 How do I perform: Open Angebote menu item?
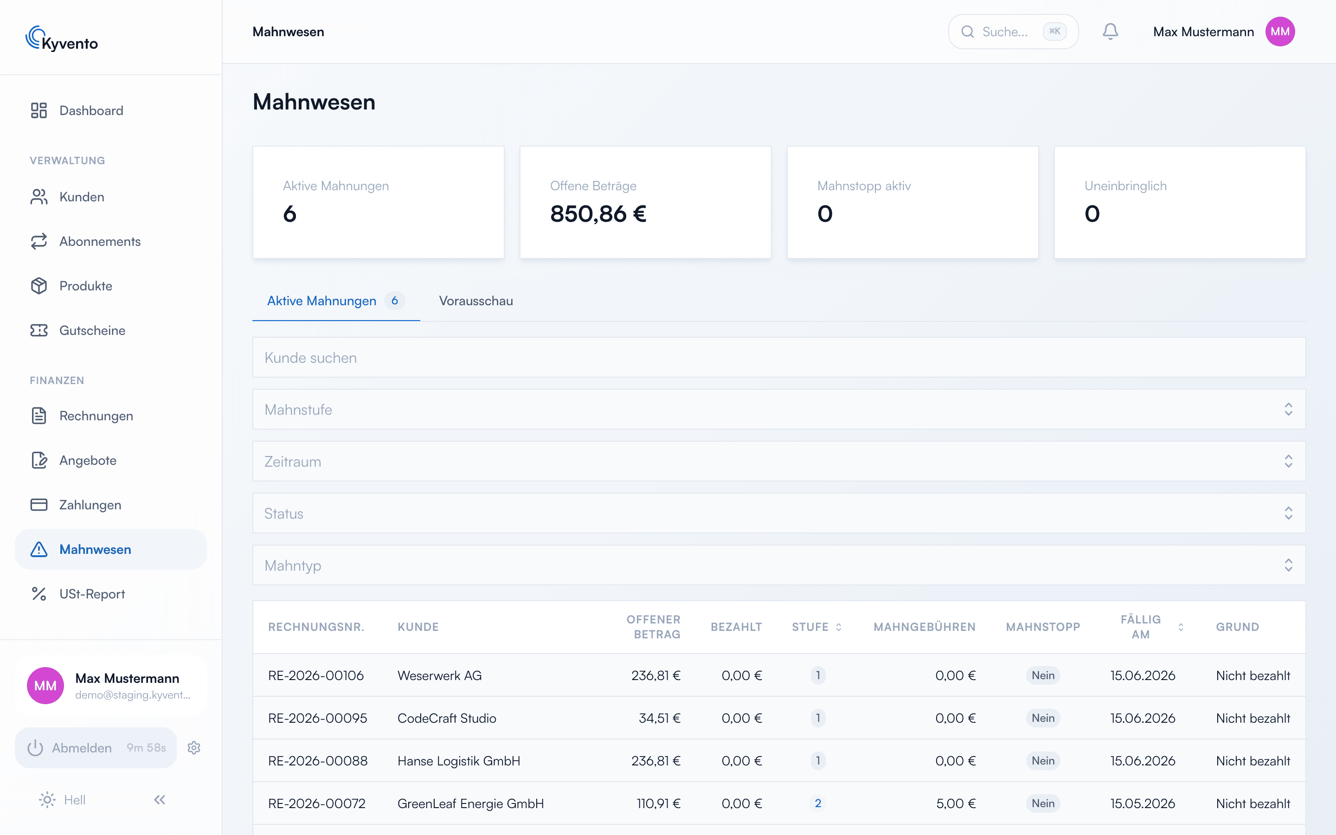click(110, 460)
